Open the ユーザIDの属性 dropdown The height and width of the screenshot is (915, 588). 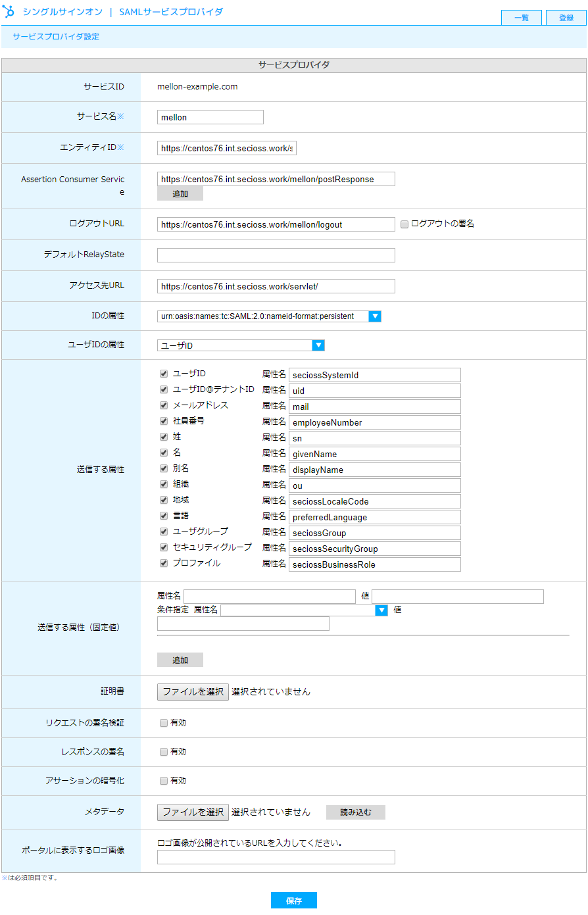[x=318, y=345]
